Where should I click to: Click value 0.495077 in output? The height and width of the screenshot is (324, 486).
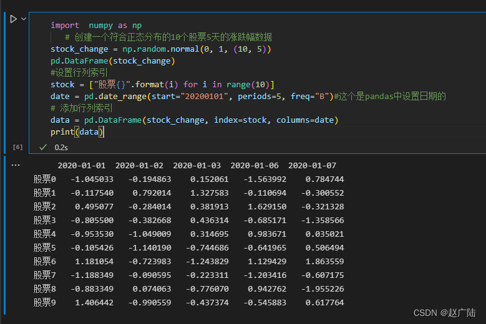coord(94,206)
